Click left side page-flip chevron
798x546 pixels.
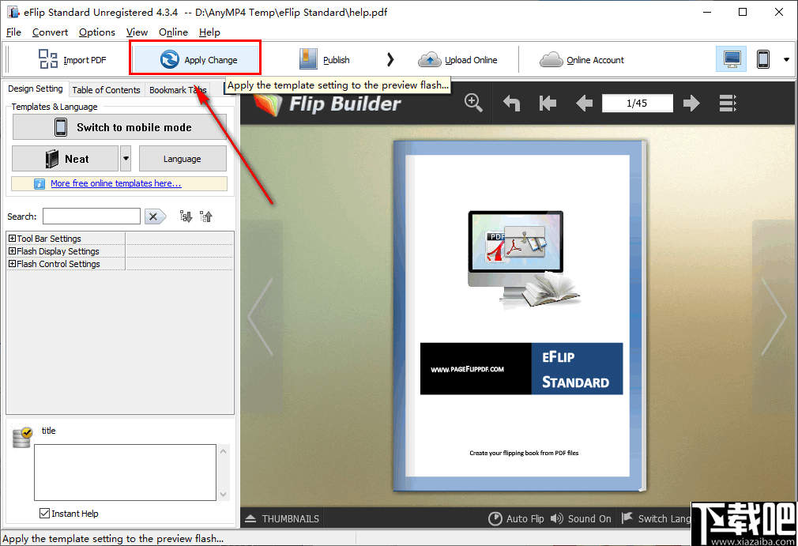[x=261, y=316]
